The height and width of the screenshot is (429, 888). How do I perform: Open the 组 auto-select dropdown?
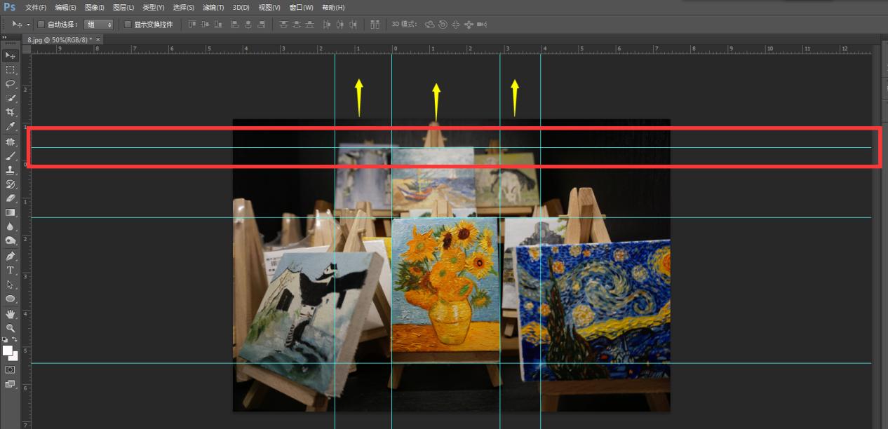(x=98, y=25)
